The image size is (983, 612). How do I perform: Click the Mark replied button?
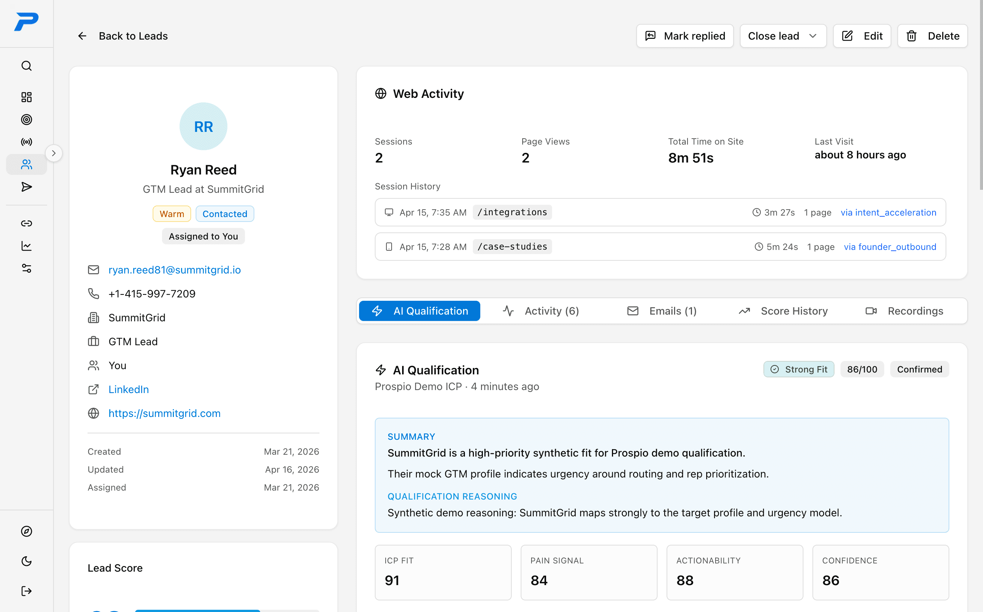point(685,36)
